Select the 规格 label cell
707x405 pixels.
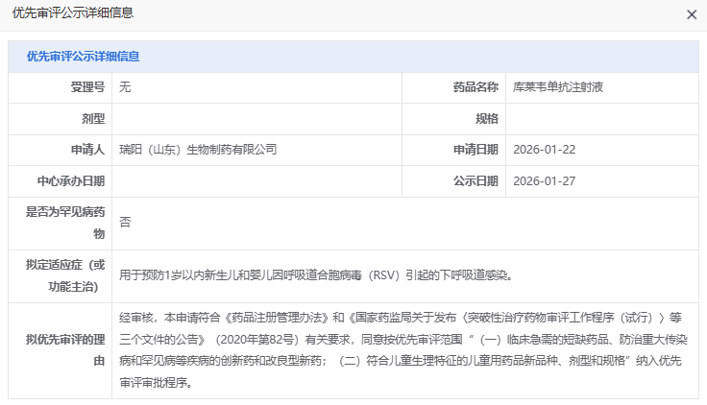[x=487, y=119]
